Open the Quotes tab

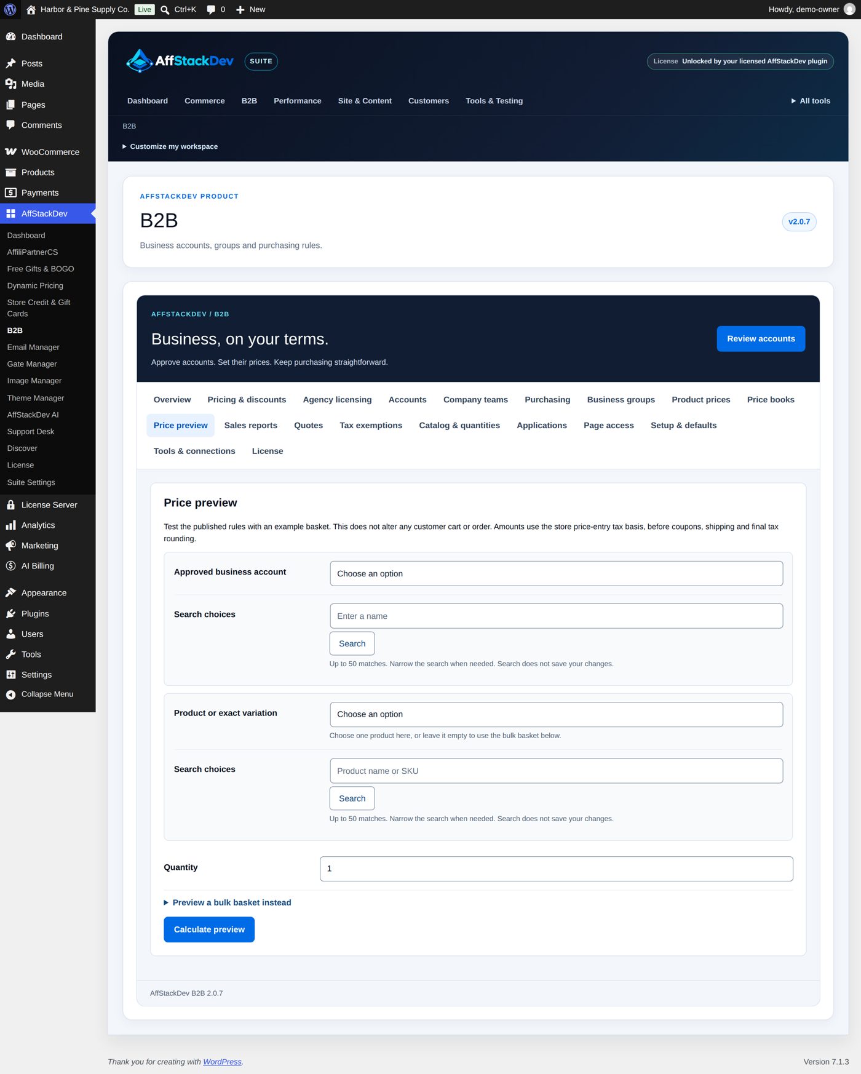(308, 426)
